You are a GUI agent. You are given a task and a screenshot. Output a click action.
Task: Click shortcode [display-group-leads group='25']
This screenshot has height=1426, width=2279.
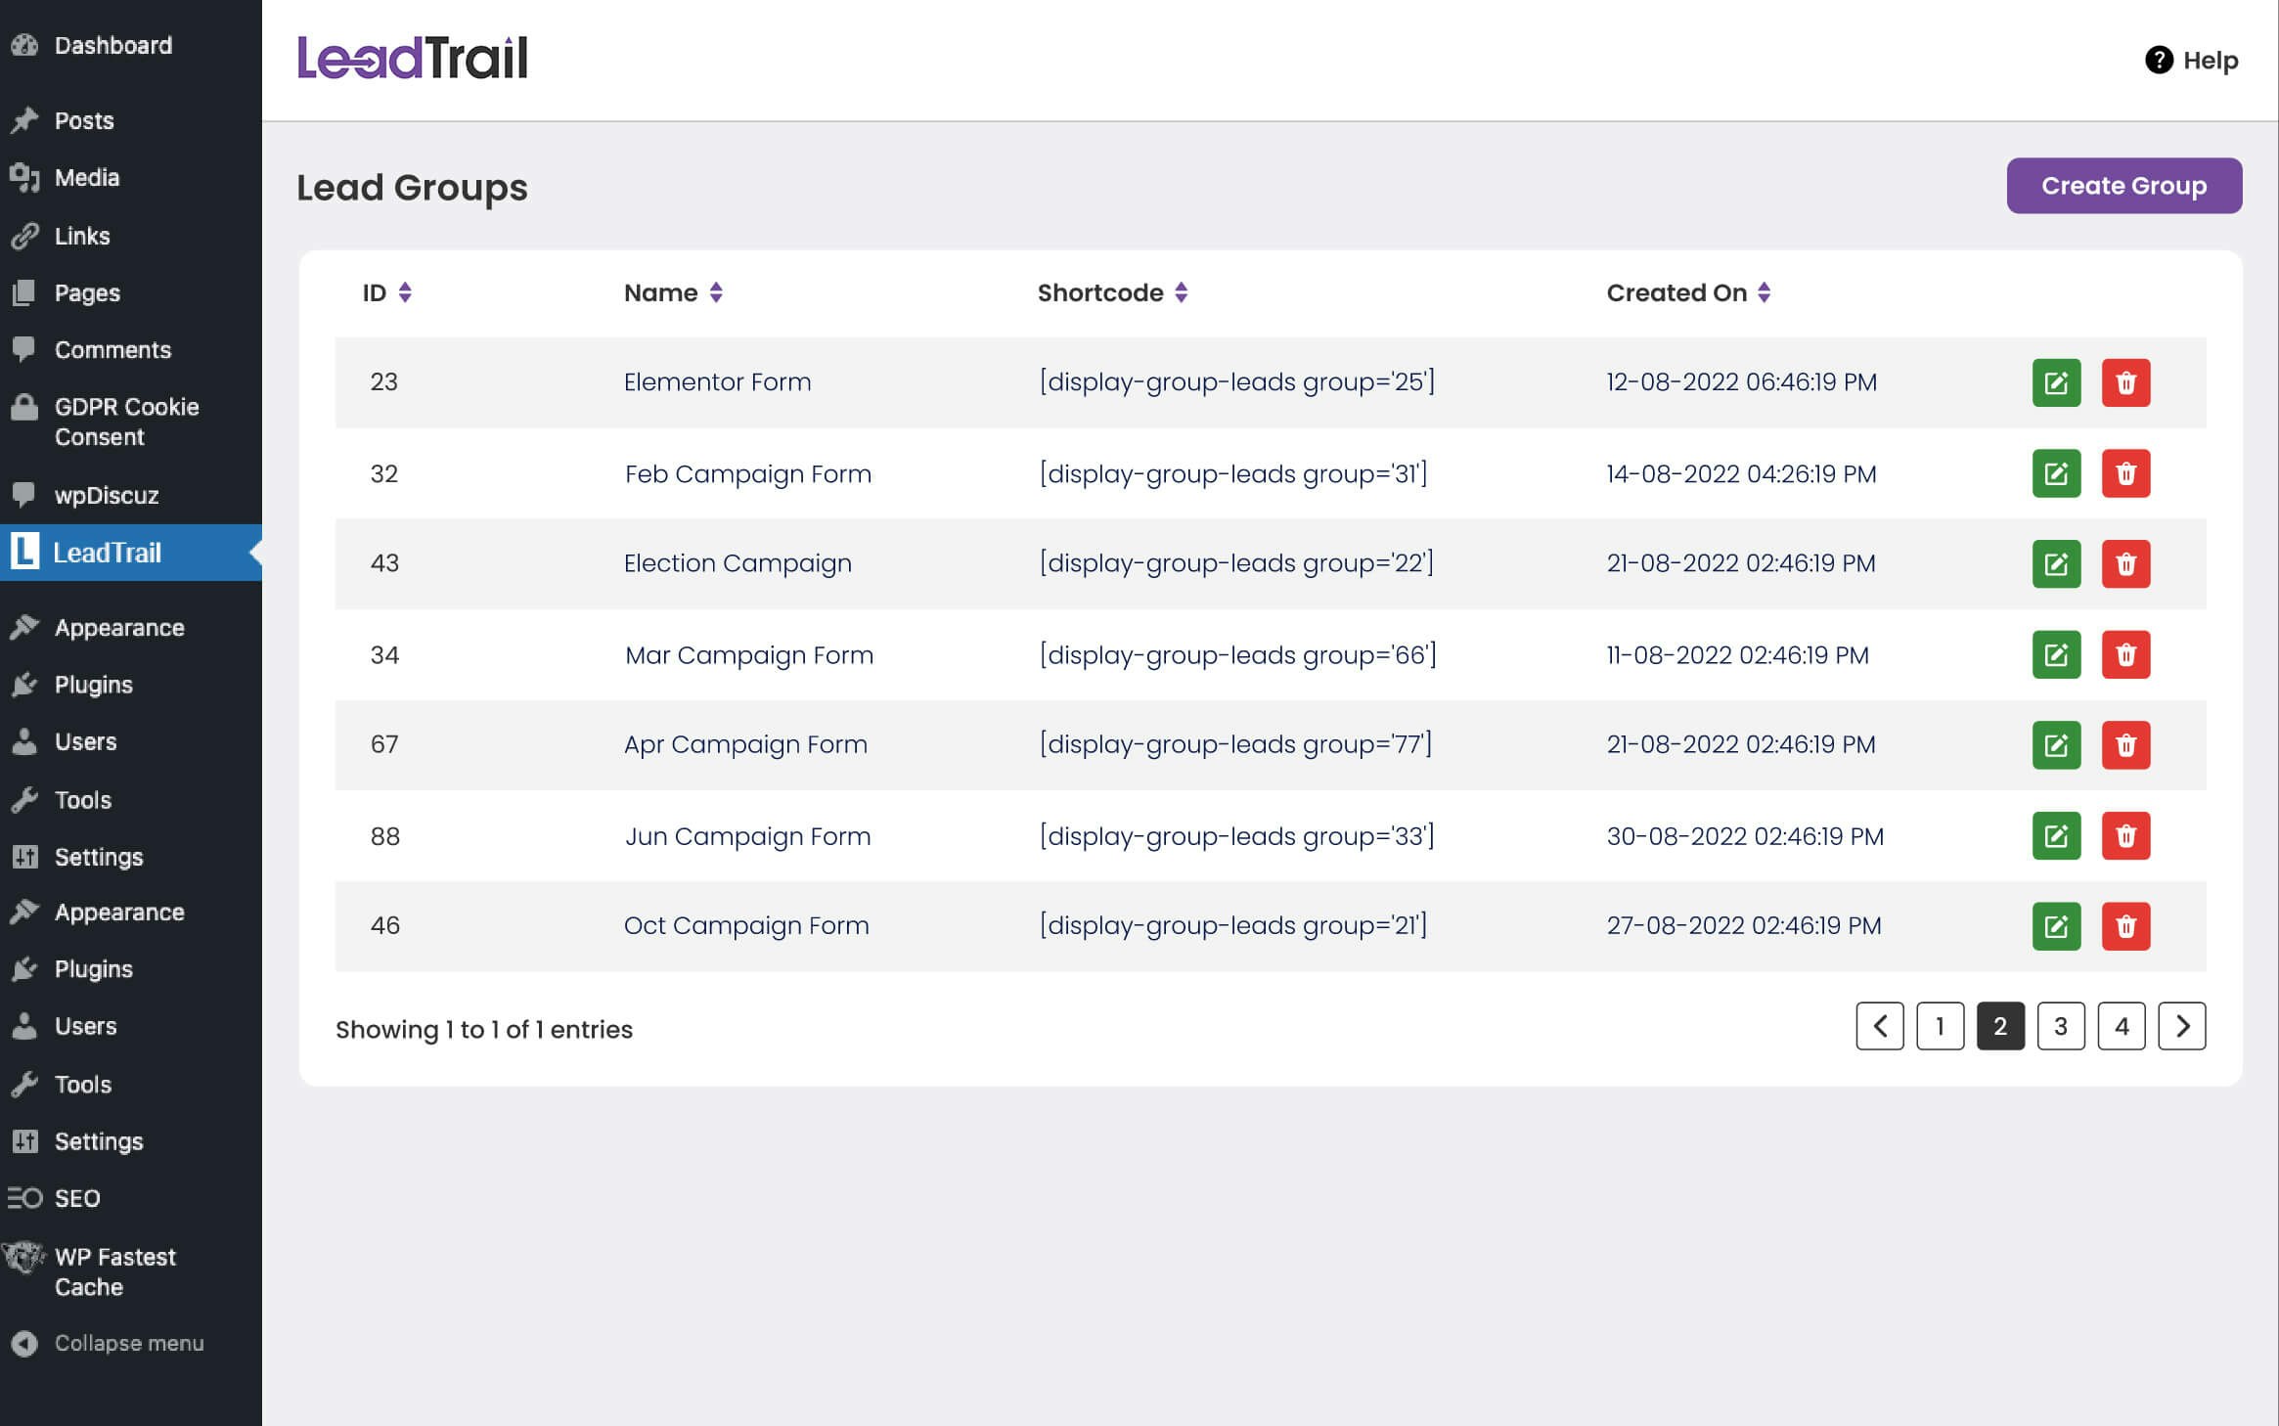tap(1236, 381)
